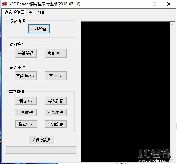
Task: Click the 写FUID卡 button
Action: tap(26, 113)
